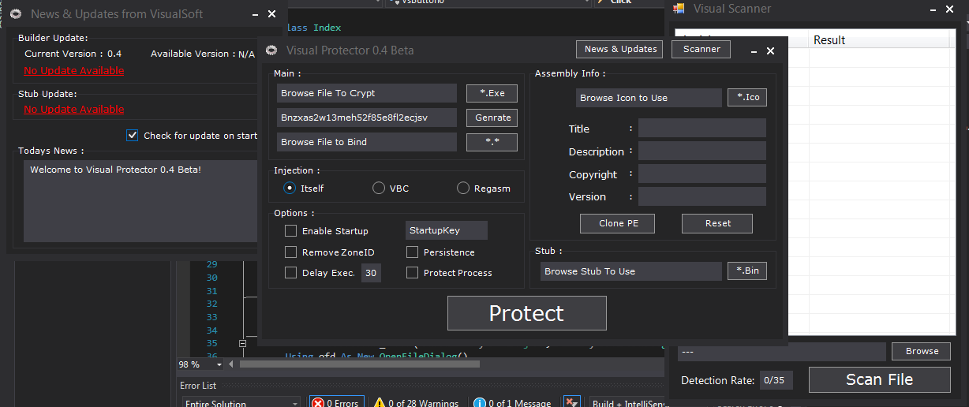Click the scroll-left arrow of editor scrollbar
The height and width of the screenshot is (407, 969).
click(x=231, y=364)
